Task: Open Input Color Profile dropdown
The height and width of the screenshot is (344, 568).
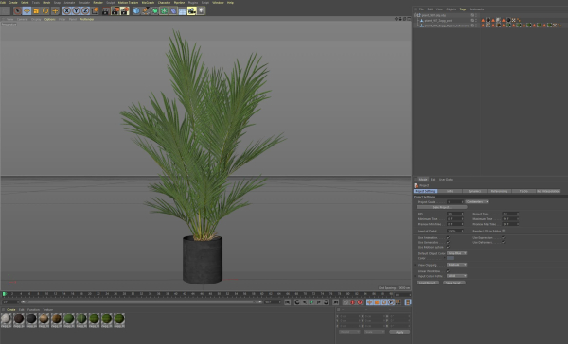Action: 457,276
